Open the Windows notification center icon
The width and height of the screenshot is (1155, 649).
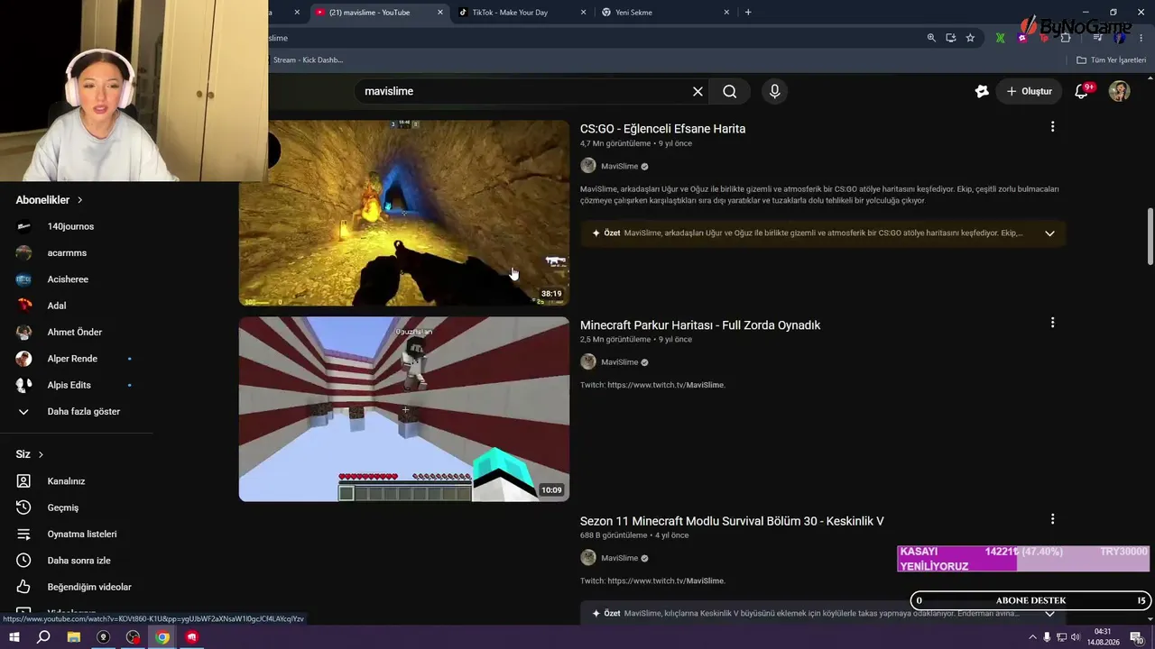coord(1137,637)
